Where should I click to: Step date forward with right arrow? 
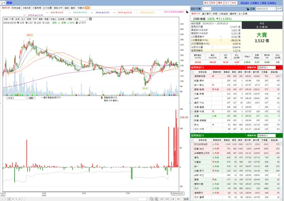[x=274, y=9]
